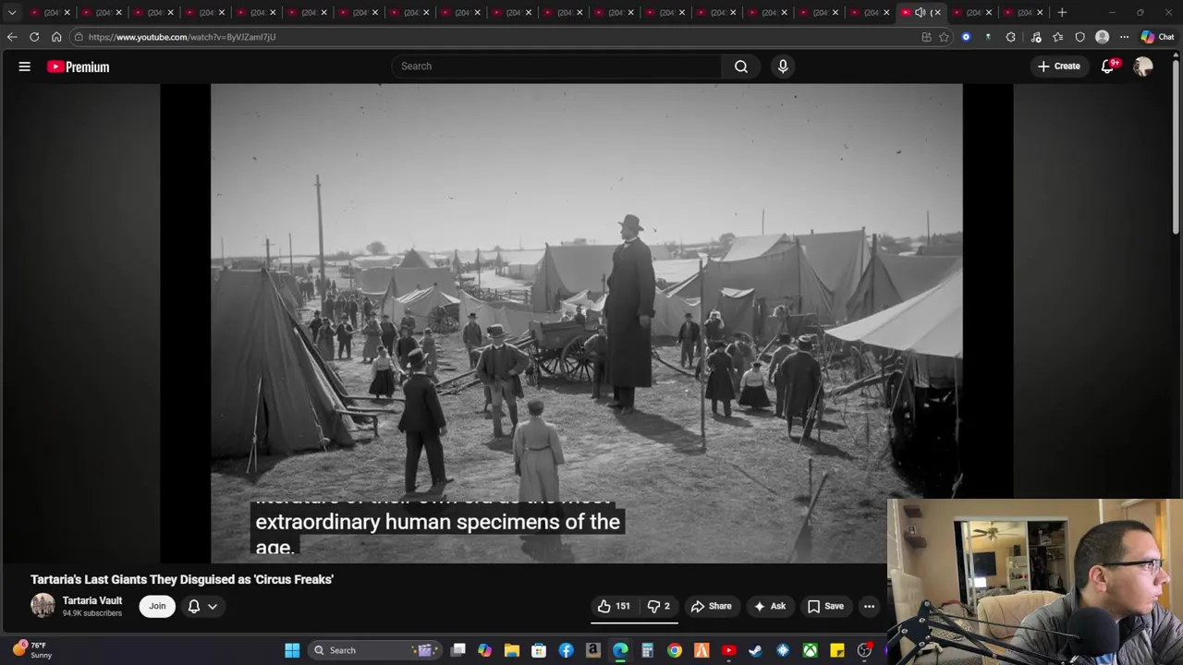
Task: Switch to the first YouTube tab
Action: coord(48,12)
